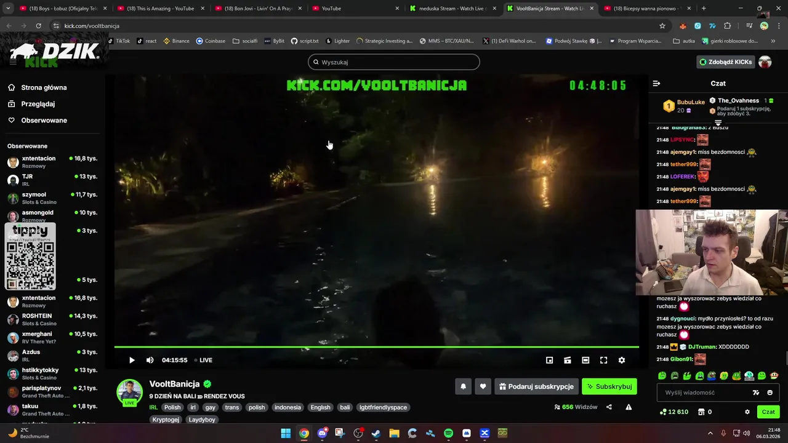Follow channel with the heart button

coord(483,386)
